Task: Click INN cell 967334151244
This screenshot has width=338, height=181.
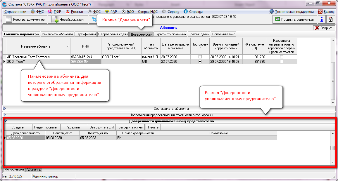Action: [86, 57]
